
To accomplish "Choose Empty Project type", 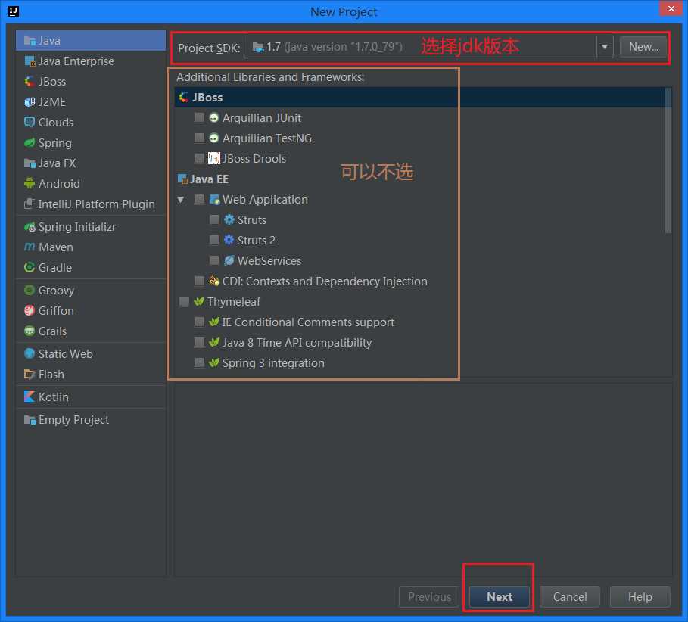I will (90, 420).
